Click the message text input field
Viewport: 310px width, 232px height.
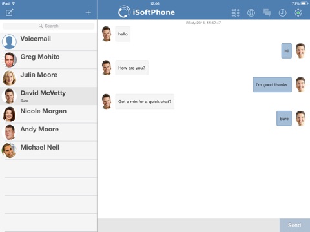coord(189,225)
